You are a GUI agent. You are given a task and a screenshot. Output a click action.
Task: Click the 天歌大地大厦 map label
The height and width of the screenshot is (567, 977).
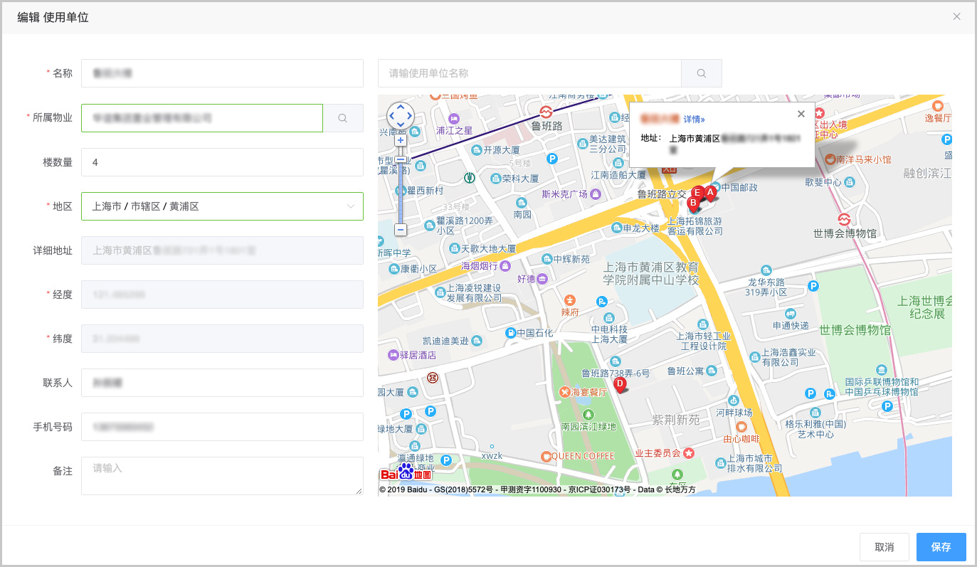coord(488,249)
